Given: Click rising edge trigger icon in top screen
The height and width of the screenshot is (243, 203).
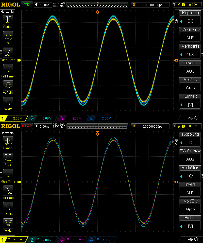Looking at the screenshot, I should (179, 5).
